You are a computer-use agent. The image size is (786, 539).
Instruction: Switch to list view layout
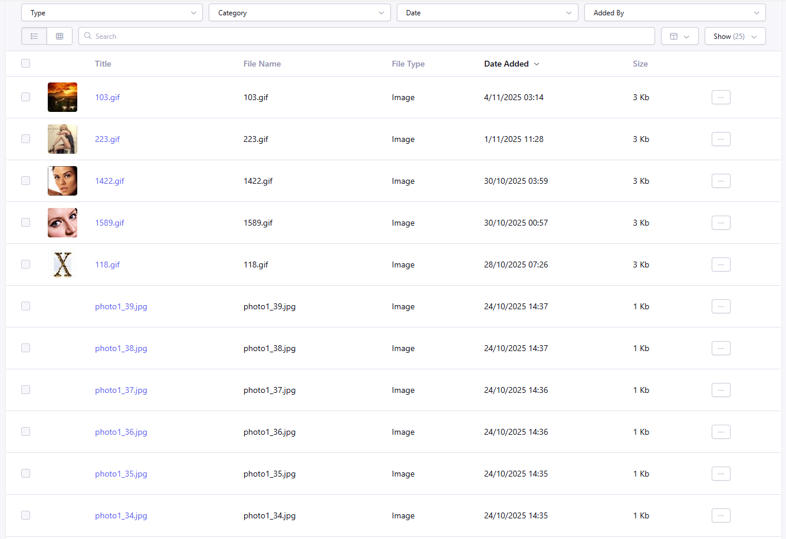(x=34, y=36)
